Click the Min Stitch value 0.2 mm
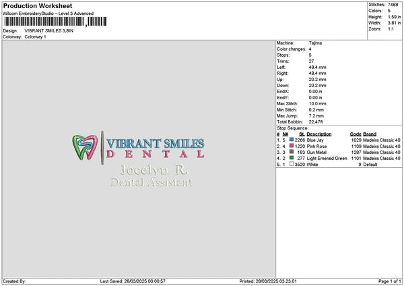Image resolution: width=404 pixels, height=286 pixels. (316, 110)
